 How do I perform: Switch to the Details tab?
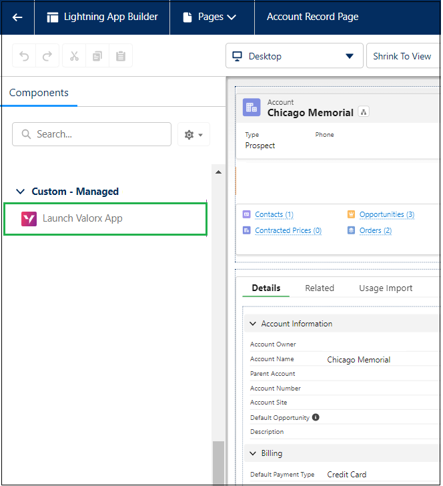click(x=266, y=288)
